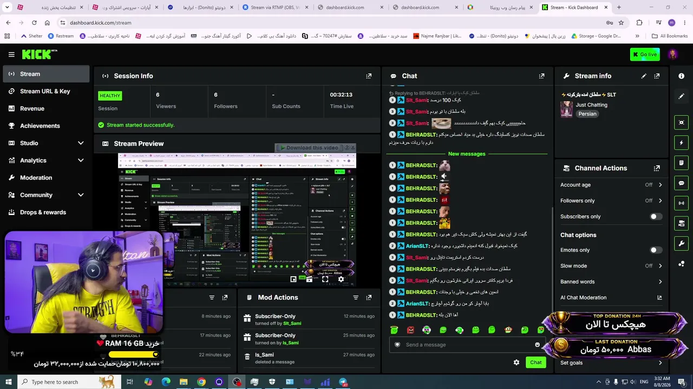Click the Go live button
693x389 pixels.
point(644,54)
